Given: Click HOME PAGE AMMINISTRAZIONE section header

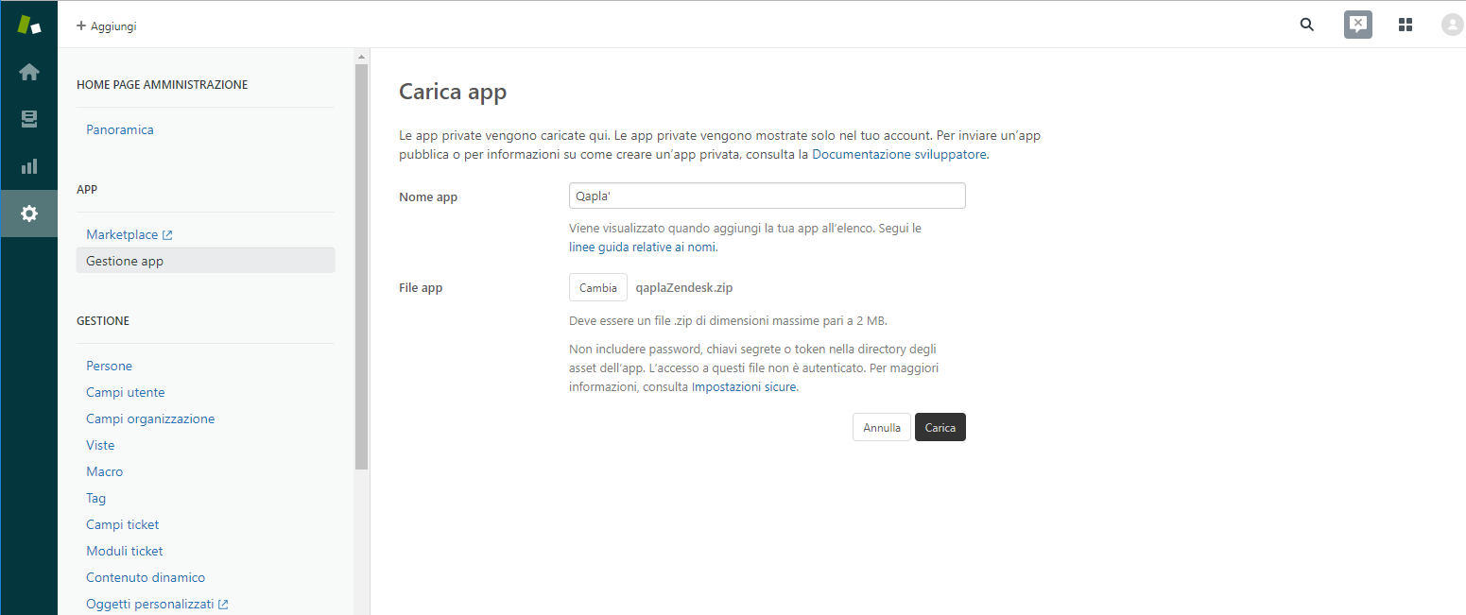Looking at the screenshot, I should [163, 85].
